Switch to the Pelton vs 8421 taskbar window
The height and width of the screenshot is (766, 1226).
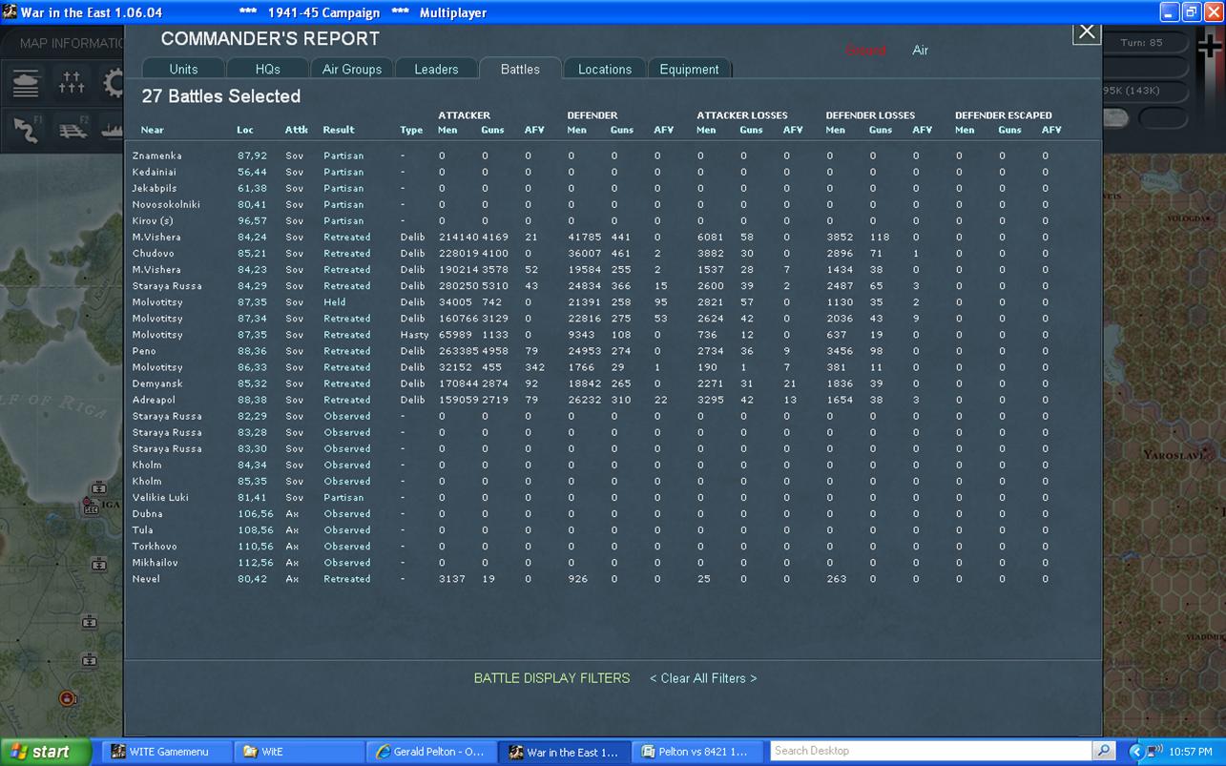pos(696,752)
